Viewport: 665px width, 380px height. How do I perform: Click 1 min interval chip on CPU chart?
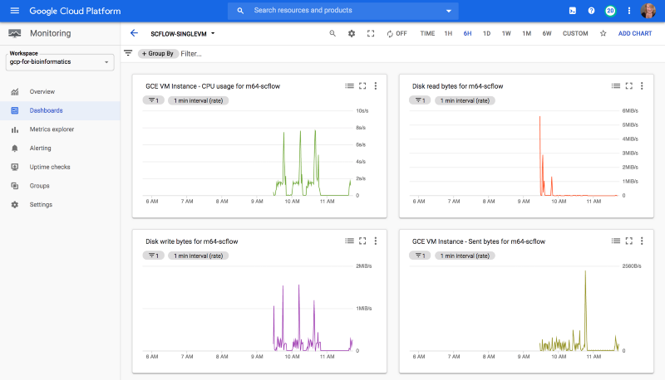(198, 100)
